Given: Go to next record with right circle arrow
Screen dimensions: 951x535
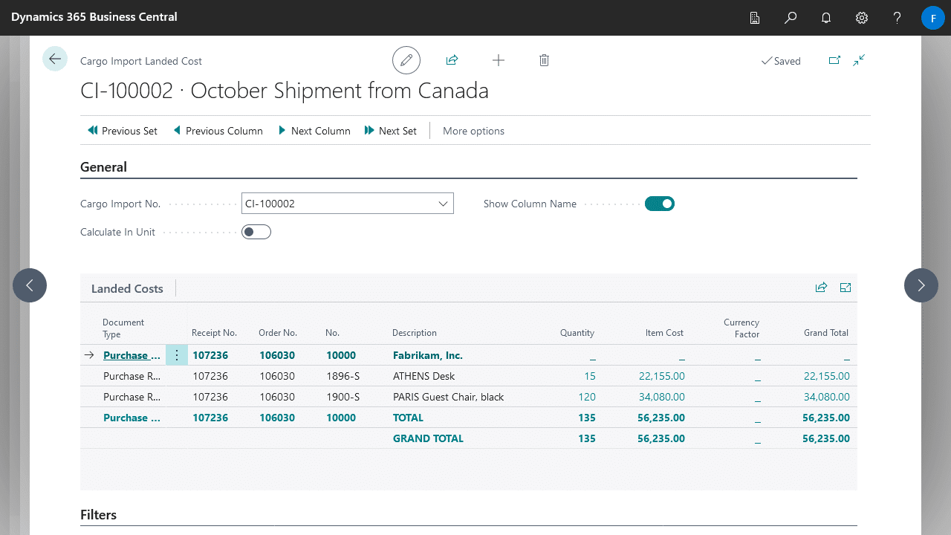Looking at the screenshot, I should (921, 285).
